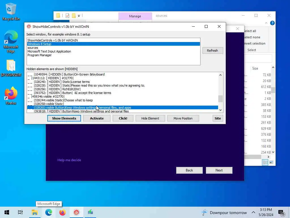The height and width of the screenshot is (218, 290).
Task: Switch Explorer to details view icon
Action: click(x=265, y=162)
